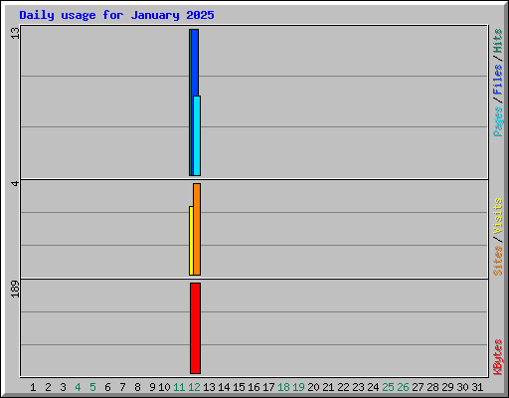
Task: Click day '31' on the x-axis
Action: tap(477, 387)
